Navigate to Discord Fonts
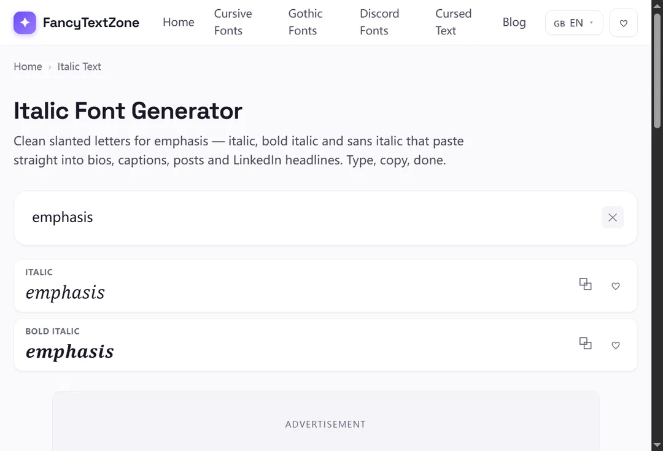The width and height of the screenshot is (663, 451). [379, 22]
